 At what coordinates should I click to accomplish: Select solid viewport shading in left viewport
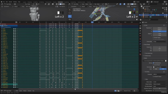[61, 4]
